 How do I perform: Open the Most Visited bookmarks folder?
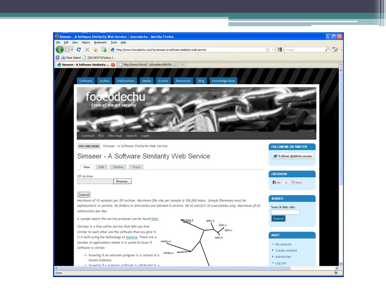[x=71, y=58]
